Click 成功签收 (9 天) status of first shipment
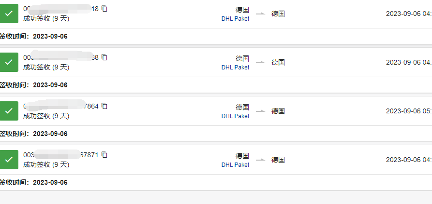This screenshot has width=432, height=204. click(x=46, y=19)
